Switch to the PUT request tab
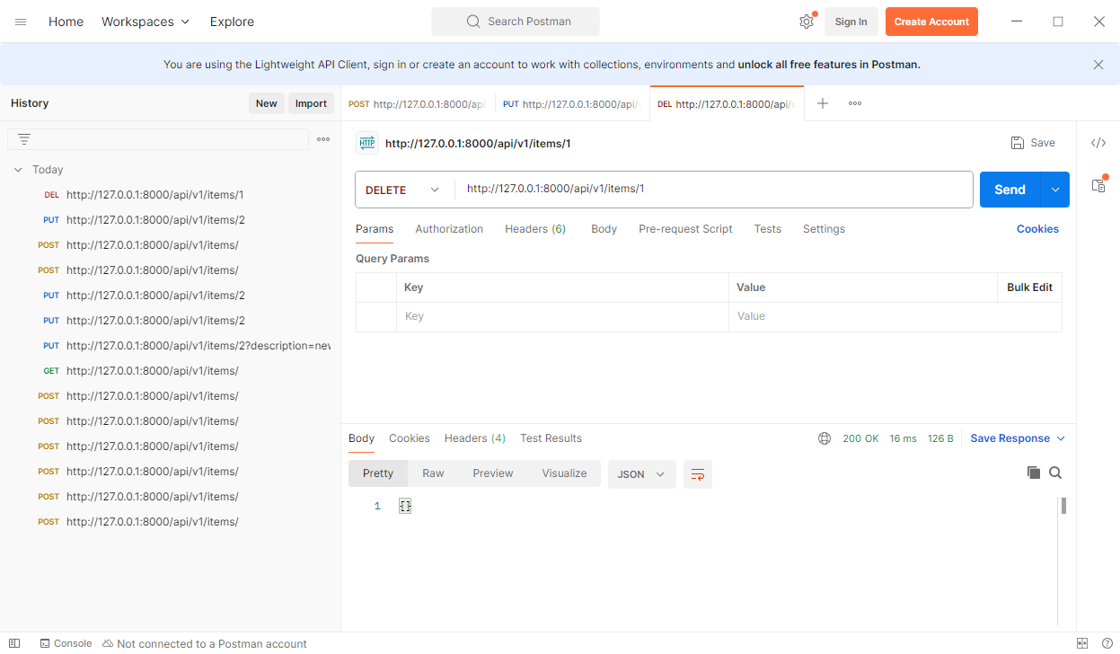The height and width of the screenshot is (654, 1120). pyautogui.click(x=571, y=104)
